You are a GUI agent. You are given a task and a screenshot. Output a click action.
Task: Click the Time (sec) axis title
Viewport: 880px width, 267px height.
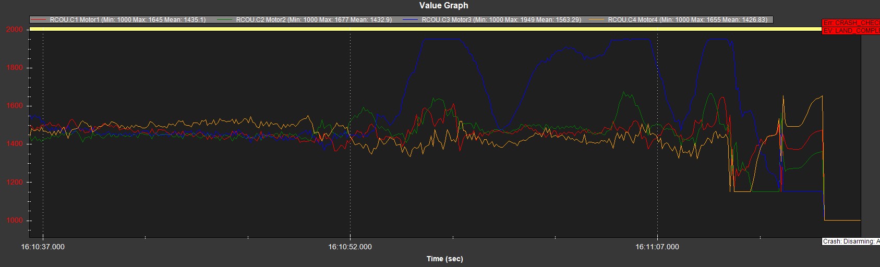(x=444, y=259)
